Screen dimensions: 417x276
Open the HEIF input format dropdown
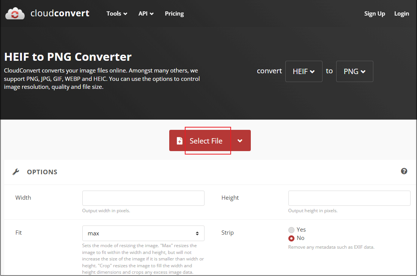click(304, 71)
